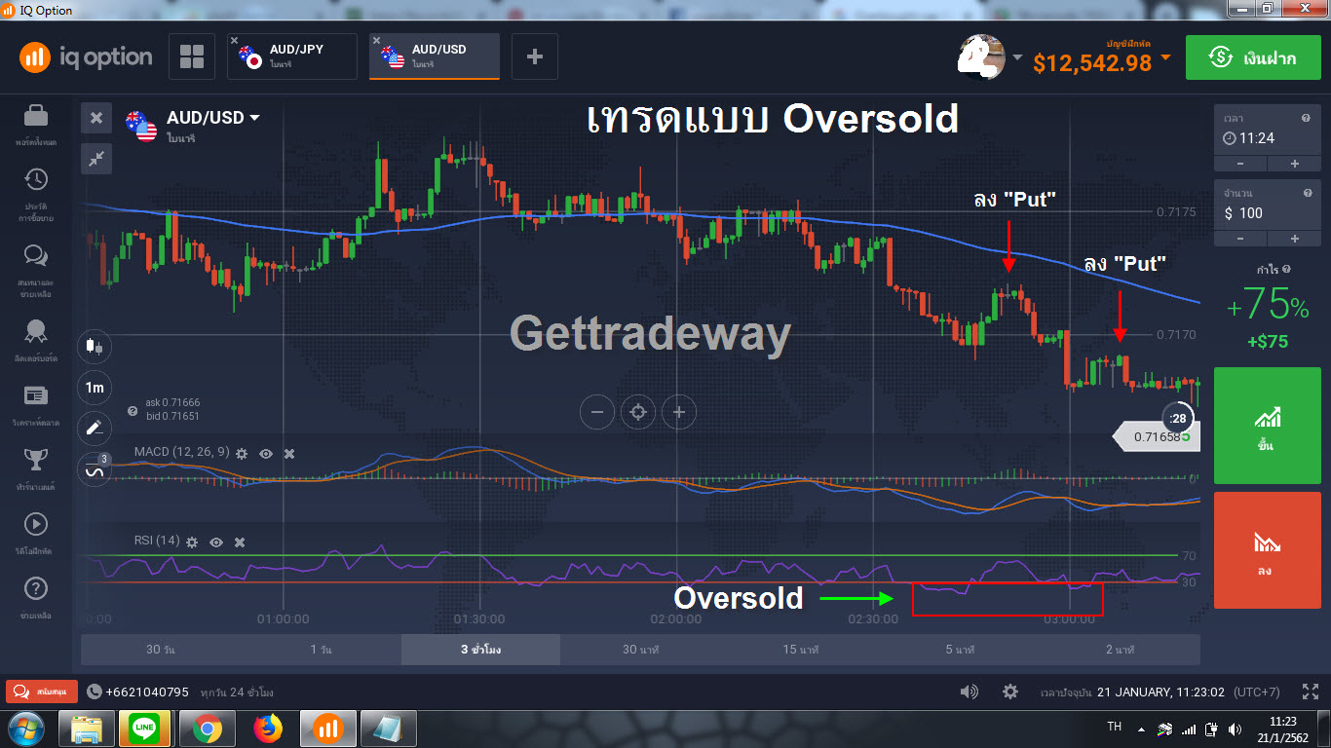The height and width of the screenshot is (748, 1331).
Task: Close the AUD/JPY tab
Action: click(235, 41)
